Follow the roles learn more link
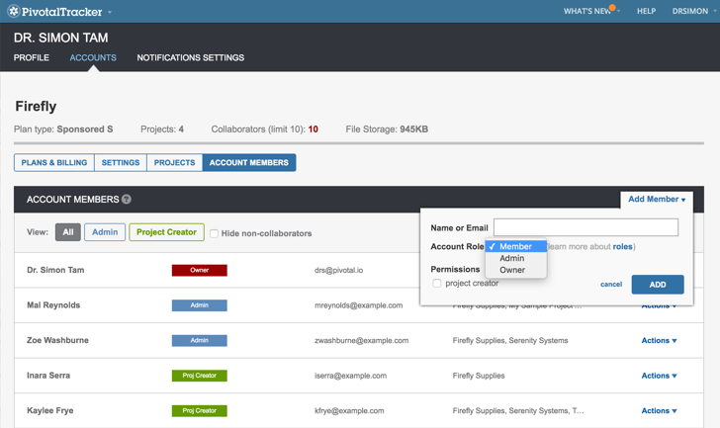 pyautogui.click(x=622, y=246)
